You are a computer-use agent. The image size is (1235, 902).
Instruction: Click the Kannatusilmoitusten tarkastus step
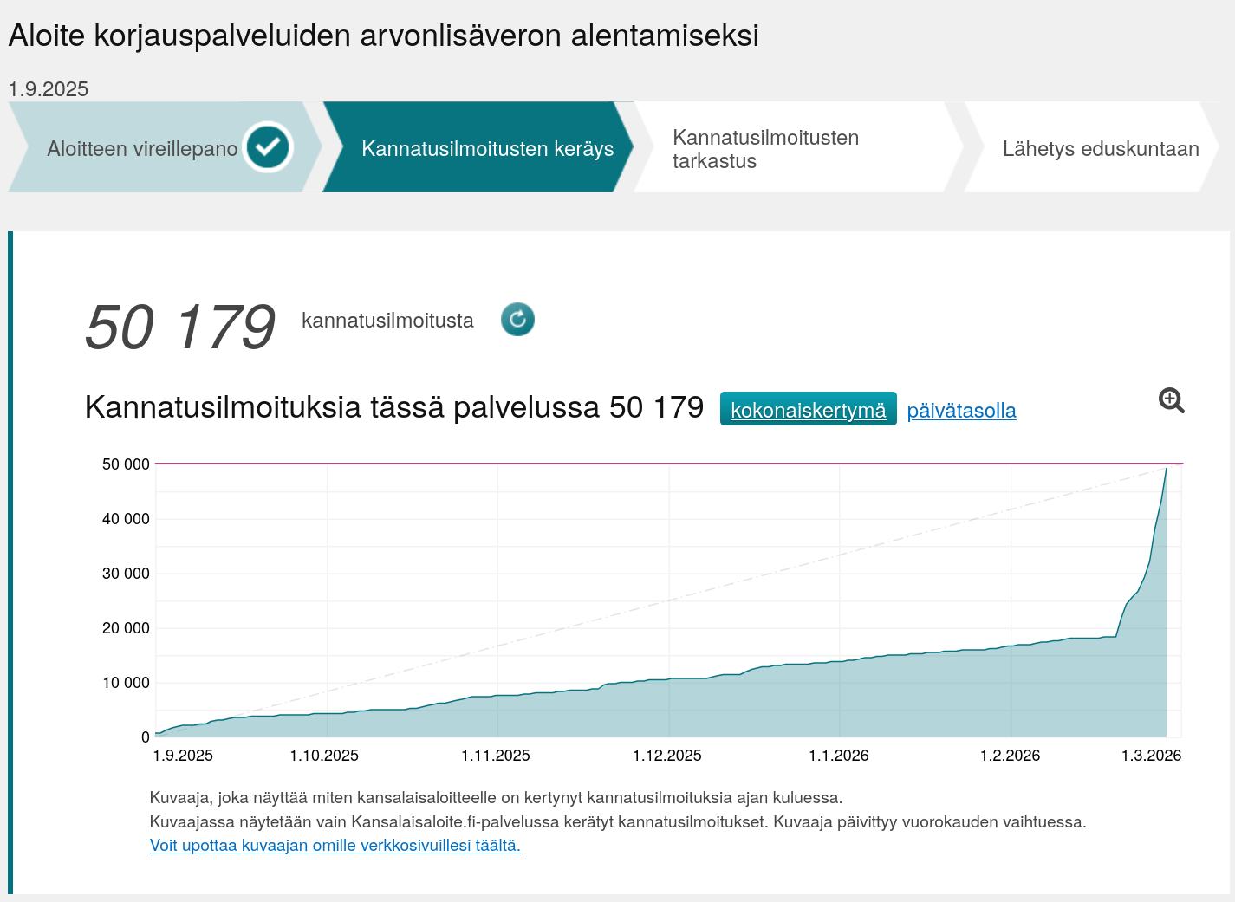[x=765, y=149]
